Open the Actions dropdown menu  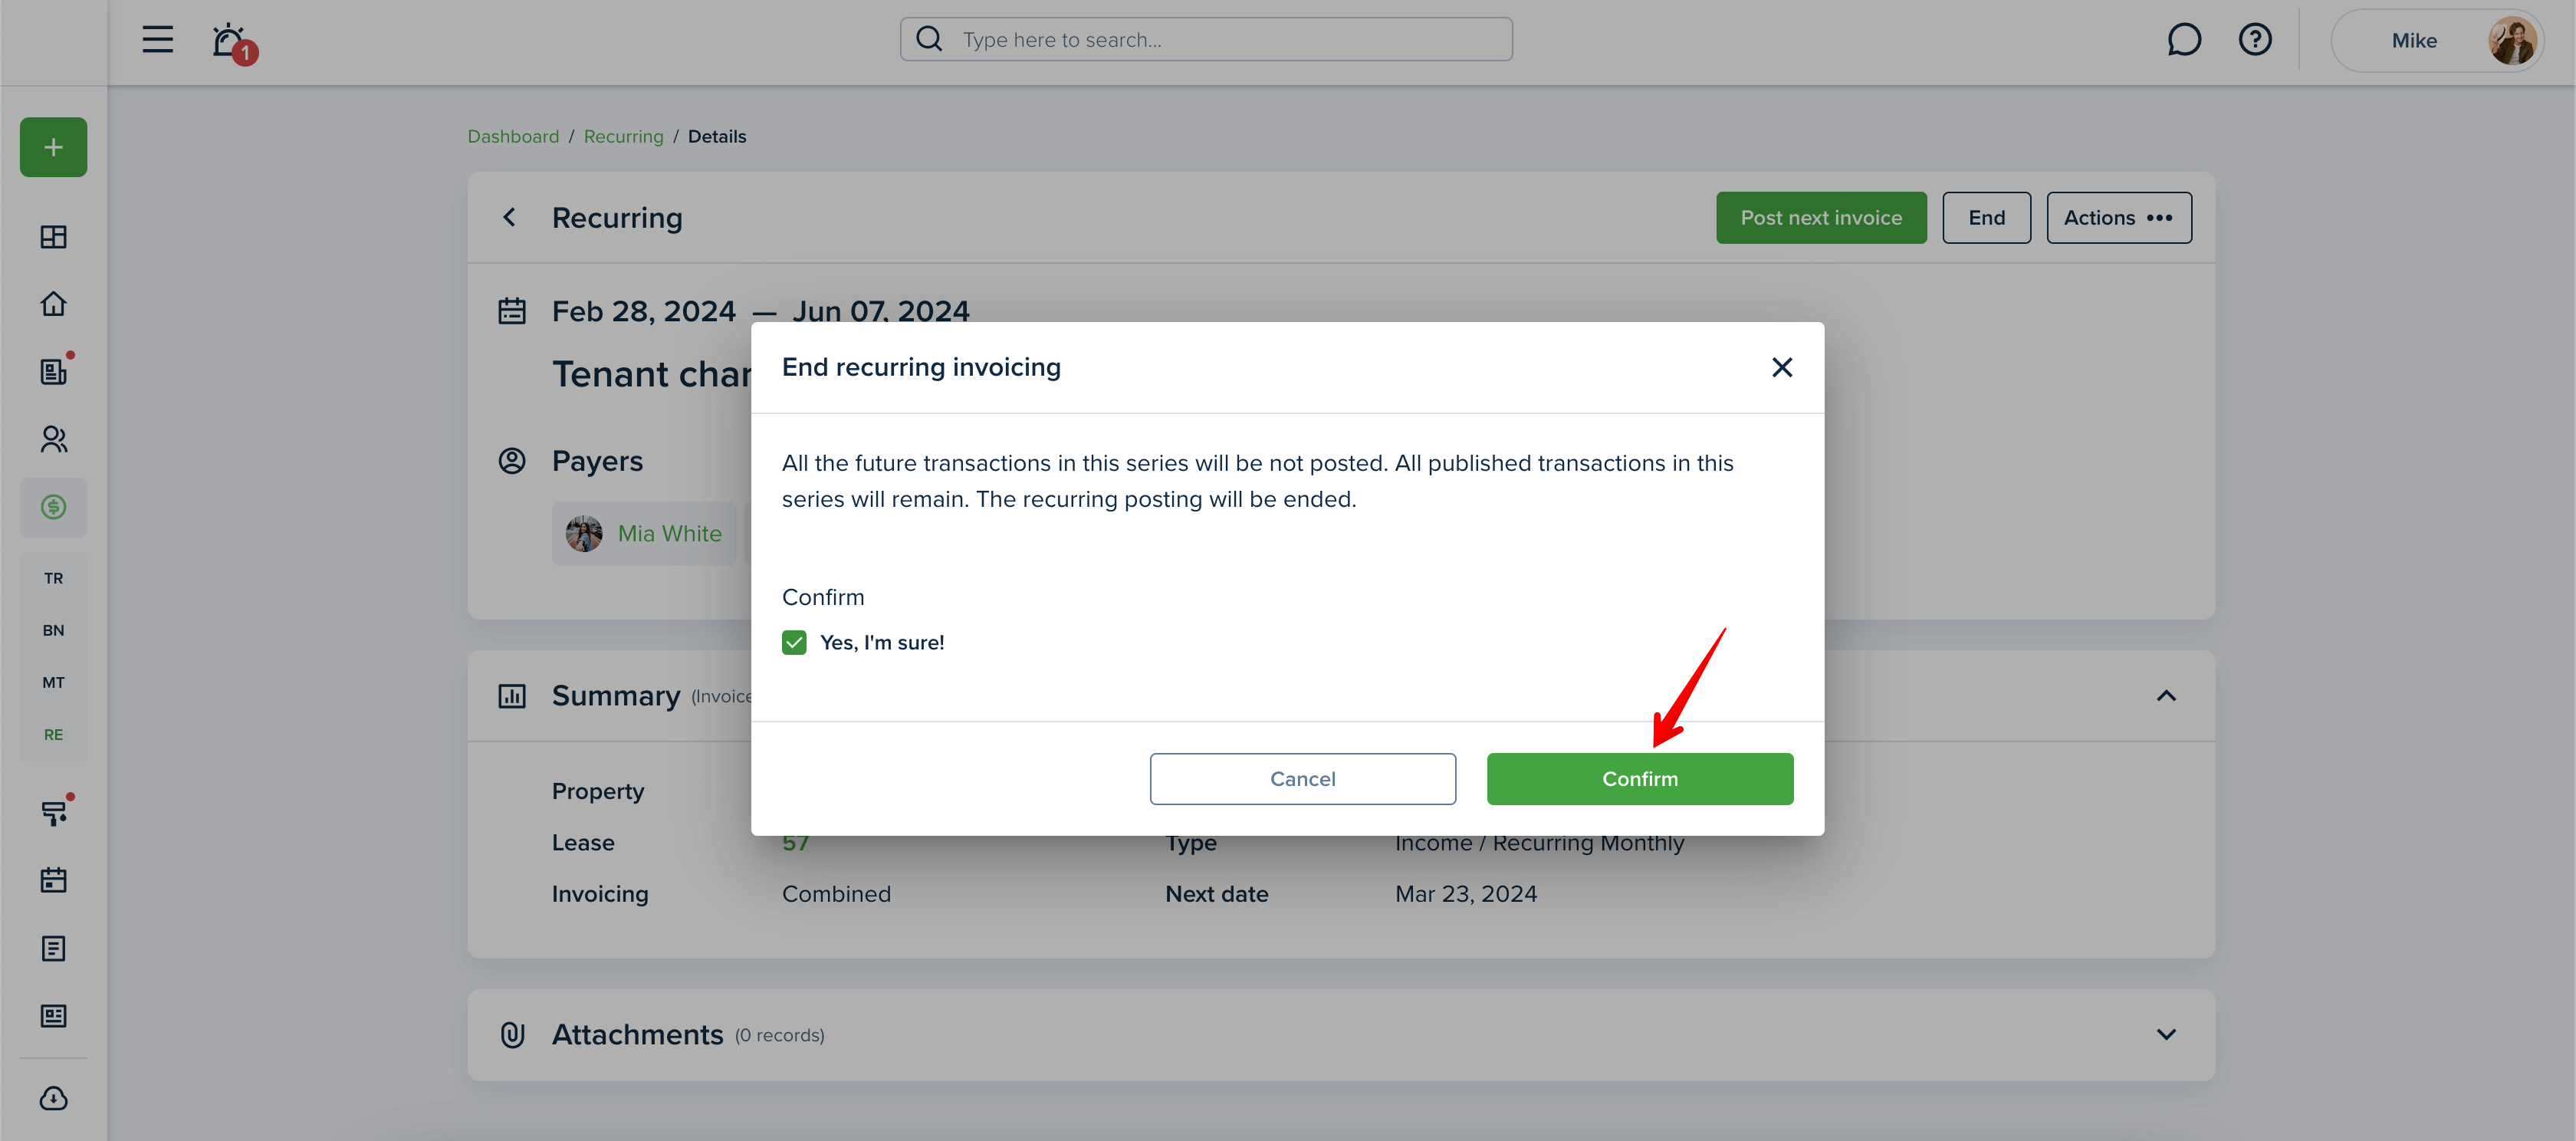(x=2118, y=217)
